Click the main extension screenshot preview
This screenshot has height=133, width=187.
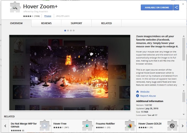70,72
